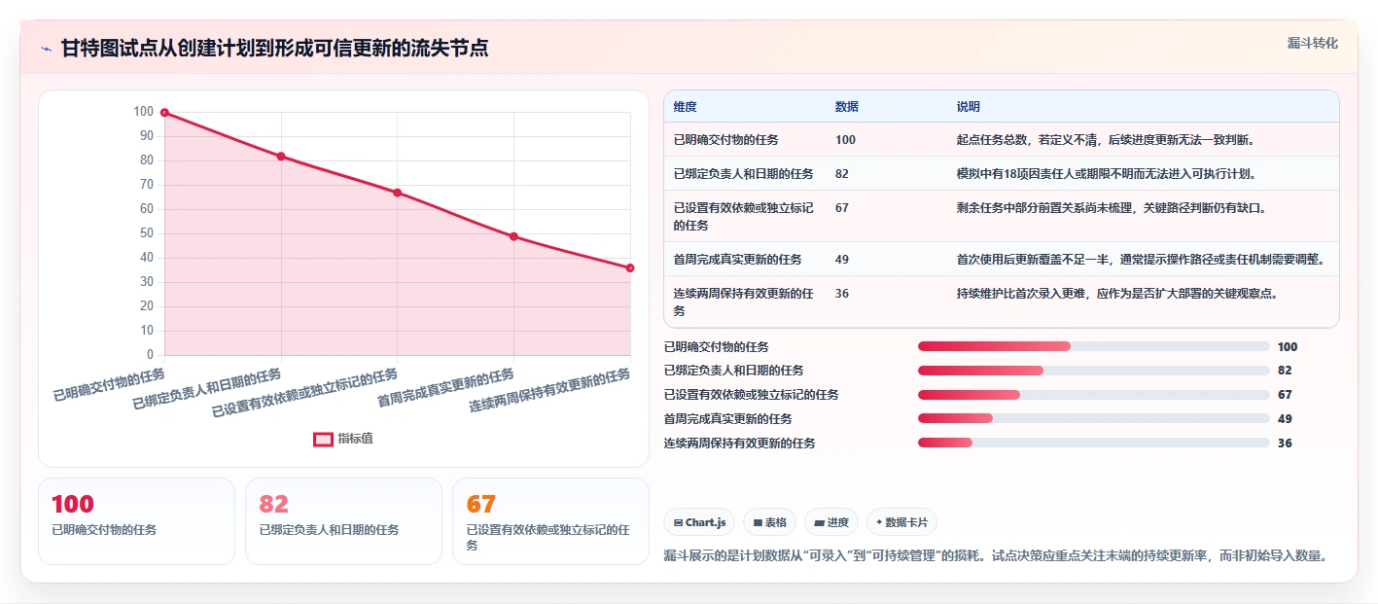Click progress bar for 已设置有效依赖或独立标记的任务
This screenshot has height=604, width=1378.
[x=1094, y=395]
